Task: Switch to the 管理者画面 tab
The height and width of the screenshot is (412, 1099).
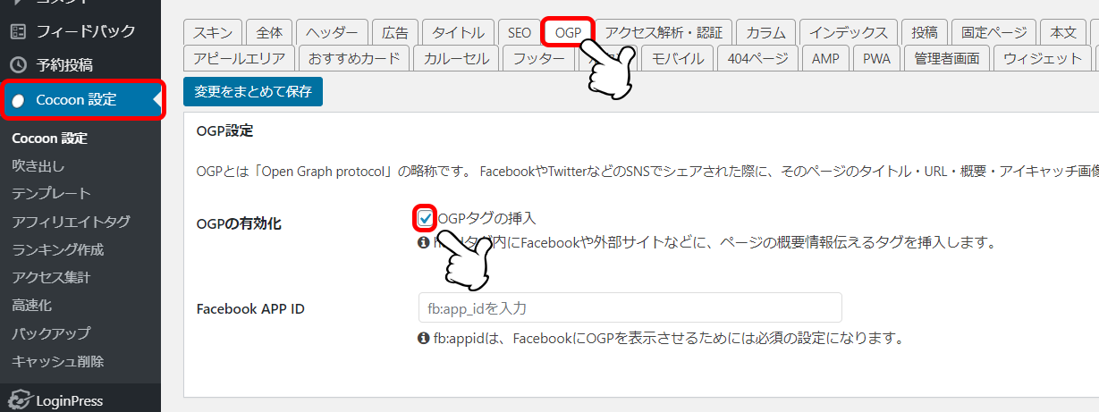Action: coord(947,59)
